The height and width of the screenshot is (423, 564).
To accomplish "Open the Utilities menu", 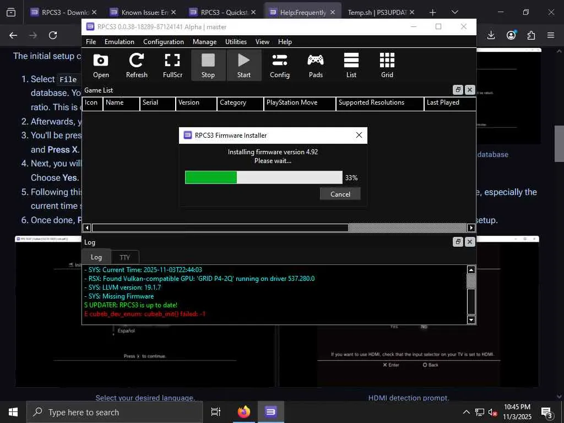I will click(236, 42).
